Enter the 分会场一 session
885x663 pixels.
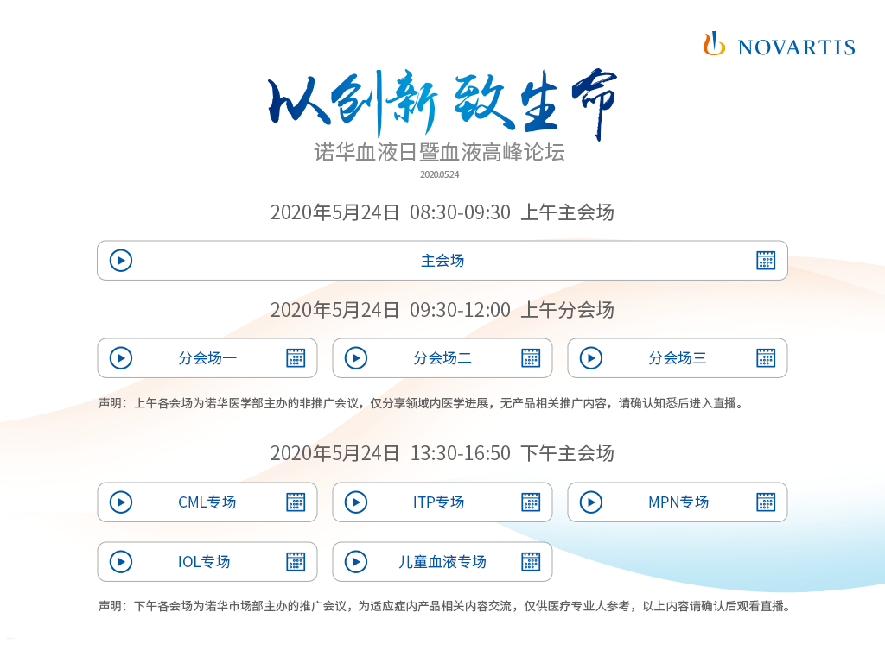pos(207,358)
